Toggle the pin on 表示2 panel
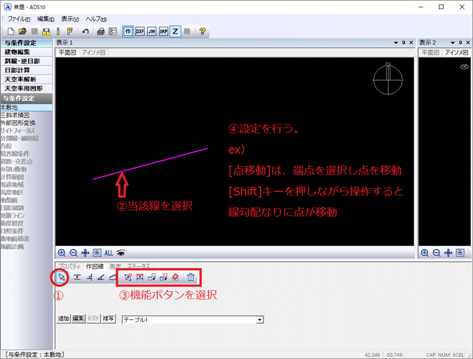Screen dimensions: 473x359 (460, 43)
